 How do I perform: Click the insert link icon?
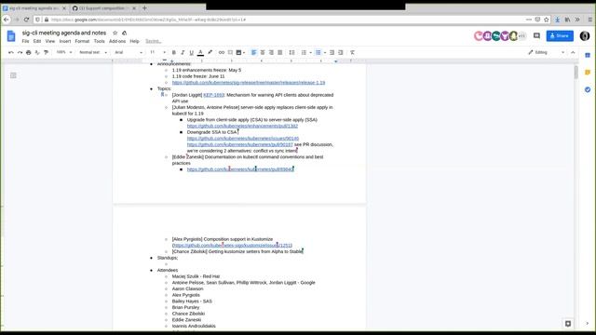click(x=222, y=52)
